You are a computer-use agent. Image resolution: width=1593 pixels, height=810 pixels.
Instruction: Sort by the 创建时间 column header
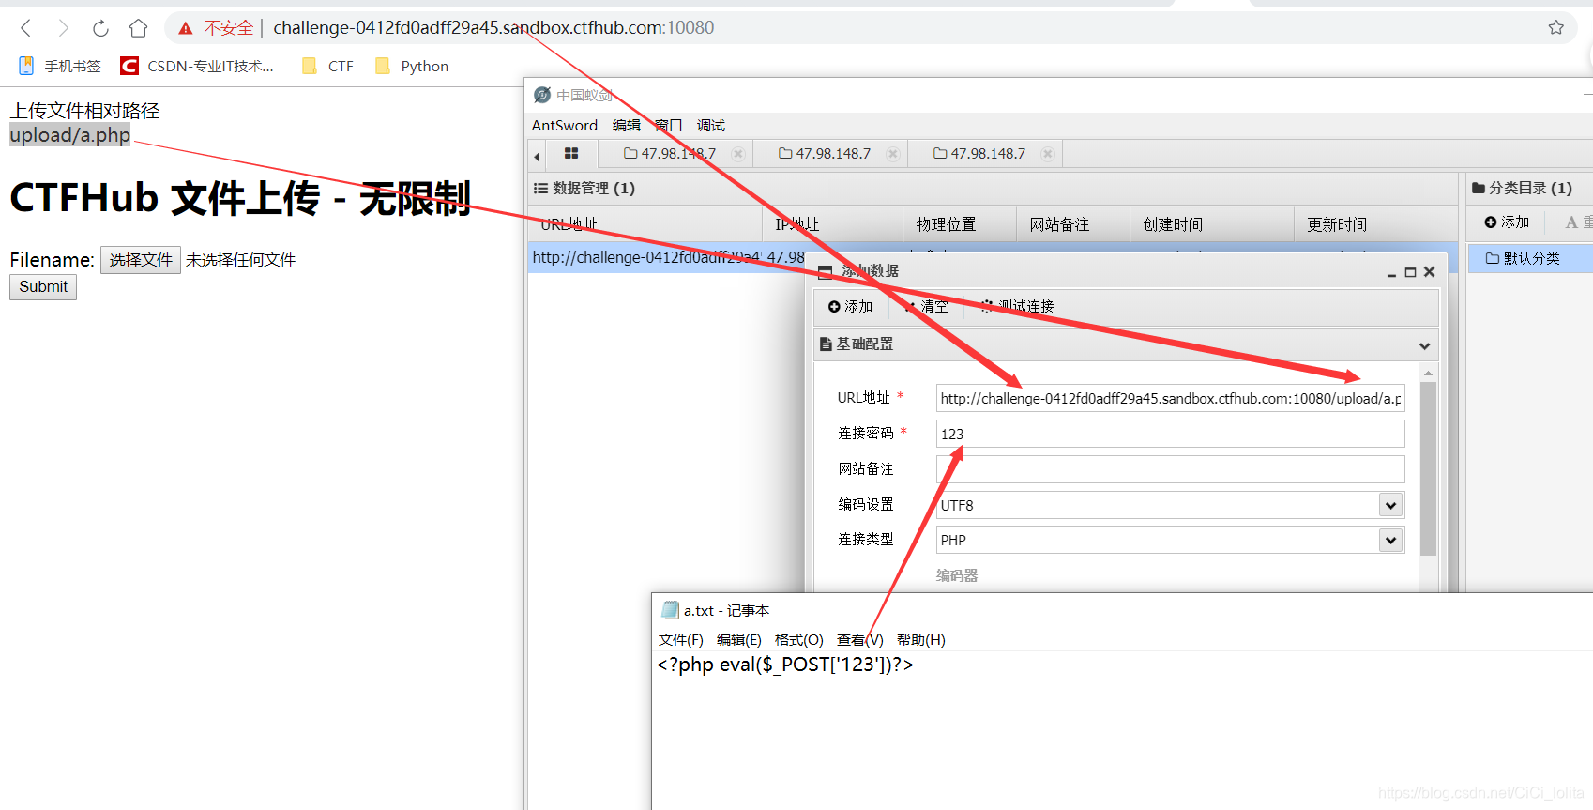pyautogui.click(x=1211, y=224)
